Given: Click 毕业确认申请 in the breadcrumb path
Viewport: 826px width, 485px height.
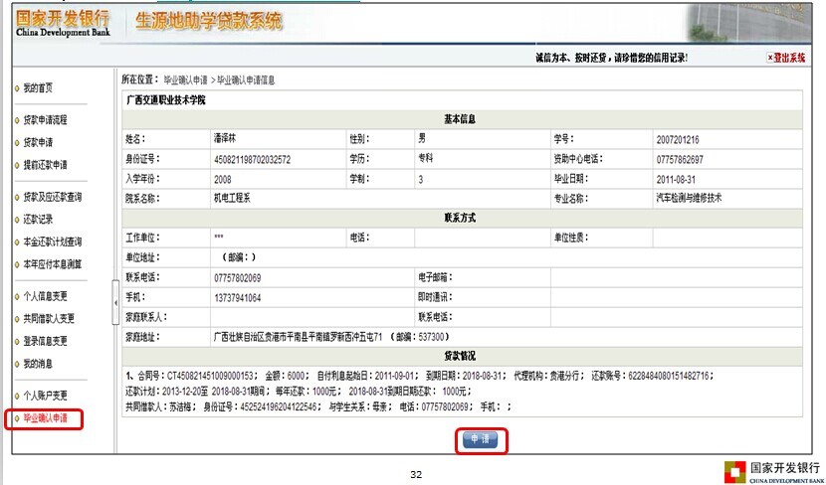Looking at the screenshot, I should 185,79.
